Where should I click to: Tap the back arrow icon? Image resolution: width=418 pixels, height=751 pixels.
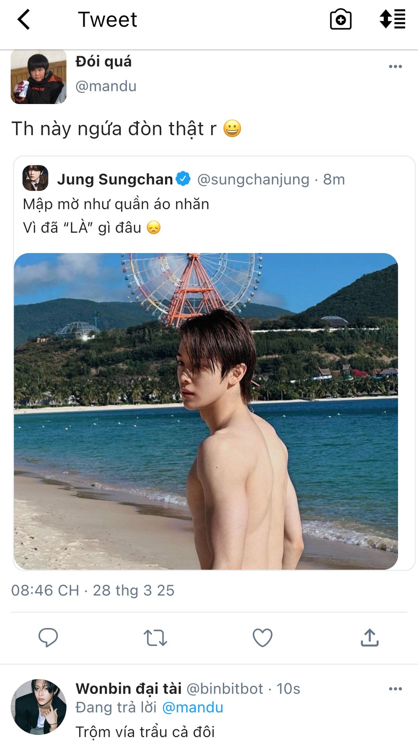click(x=24, y=20)
